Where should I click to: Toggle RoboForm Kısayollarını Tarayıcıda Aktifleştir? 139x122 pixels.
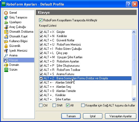[x=41, y=20]
